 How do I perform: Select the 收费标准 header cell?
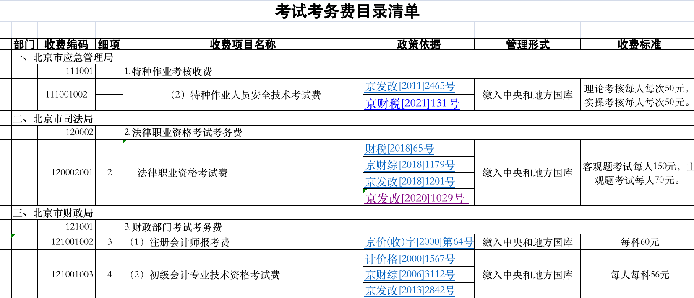point(639,44)
